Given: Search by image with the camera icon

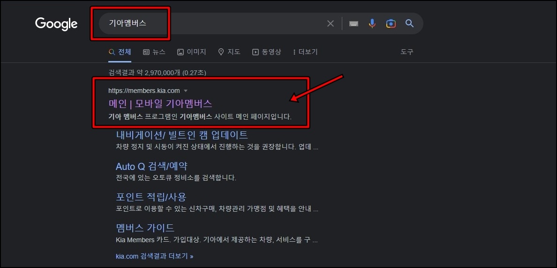Looking at the screenshot, I should coord(391,23).
